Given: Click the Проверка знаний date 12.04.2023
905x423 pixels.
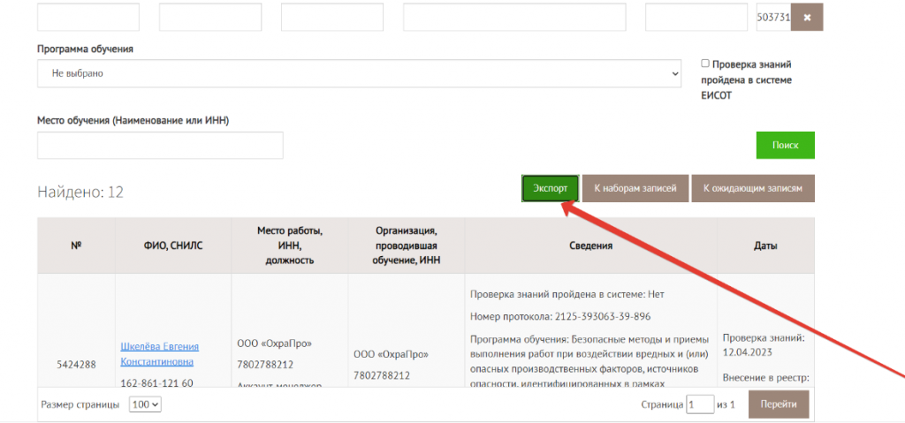Looking at the screenshot, I should click(x=748, y=352).
